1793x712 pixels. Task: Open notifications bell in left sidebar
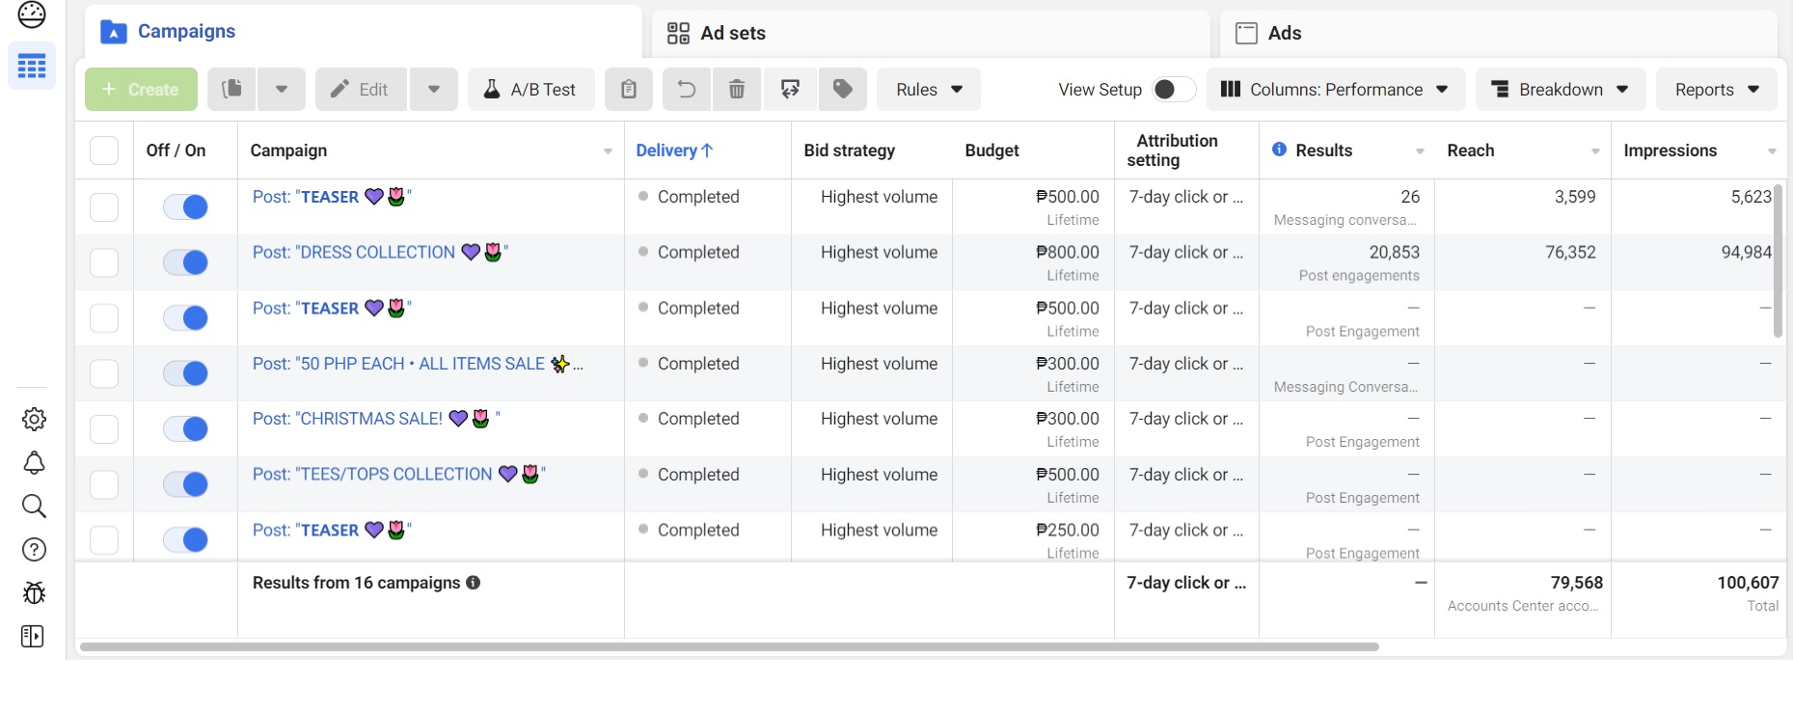[x=34, y=463]
